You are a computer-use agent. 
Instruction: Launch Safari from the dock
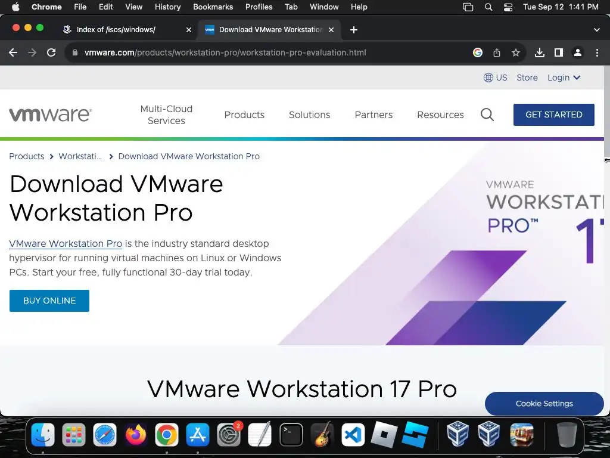(x=105, y=435)
